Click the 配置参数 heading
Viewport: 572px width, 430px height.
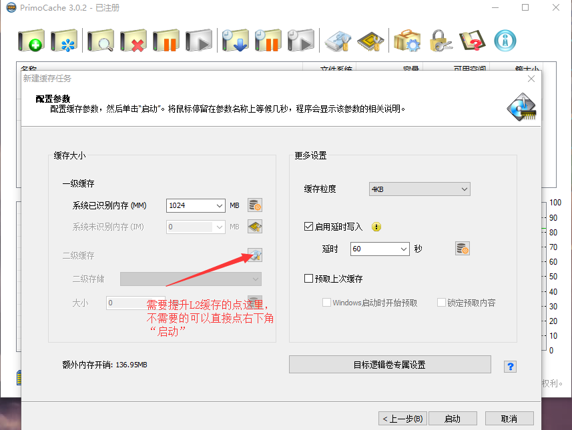(53, 99)
